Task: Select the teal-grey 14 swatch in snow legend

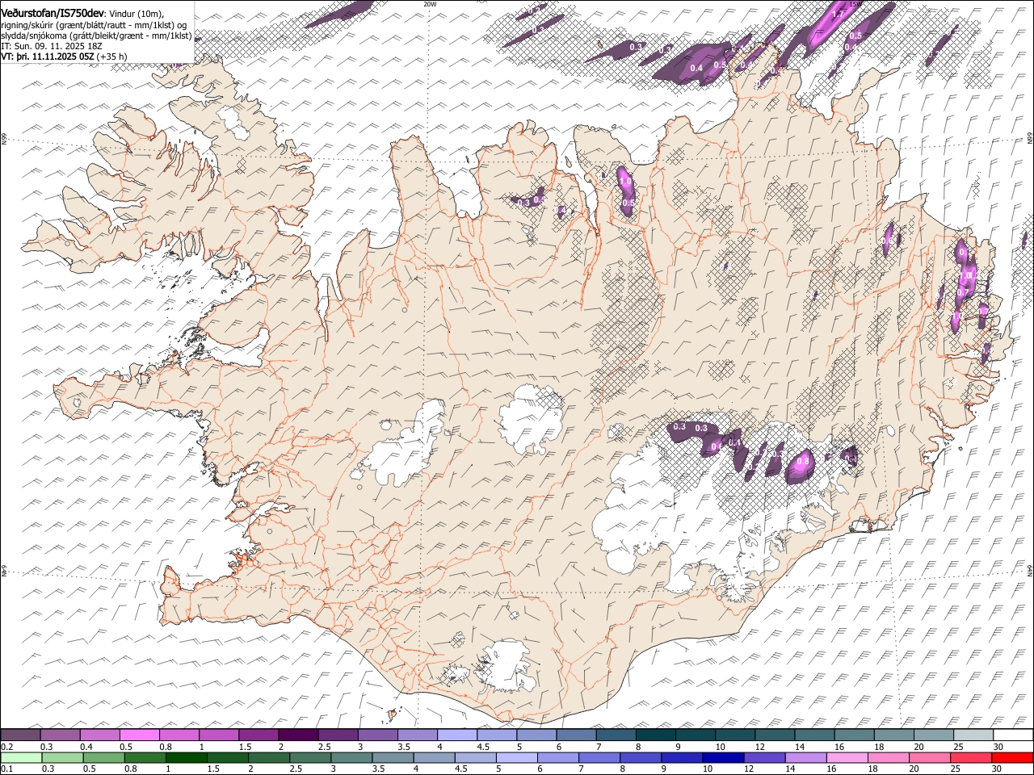Action: (814, 735)
